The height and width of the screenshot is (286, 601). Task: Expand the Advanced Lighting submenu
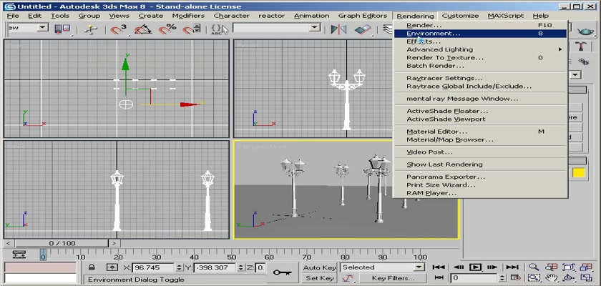point(480,49)
